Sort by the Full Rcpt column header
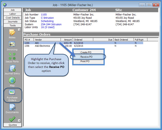 (x=141, y=40)
